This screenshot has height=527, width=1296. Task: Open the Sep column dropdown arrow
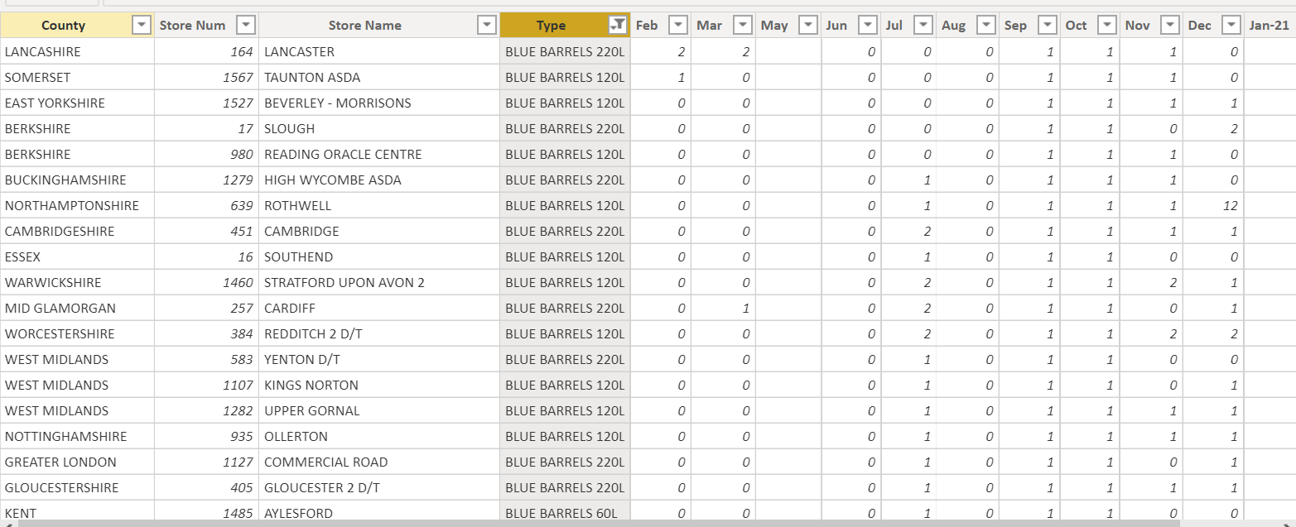(x=1048, y=26)
